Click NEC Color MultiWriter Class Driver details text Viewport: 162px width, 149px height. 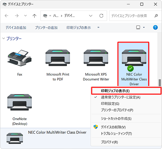pyautogui.click(x=57, y=132)
